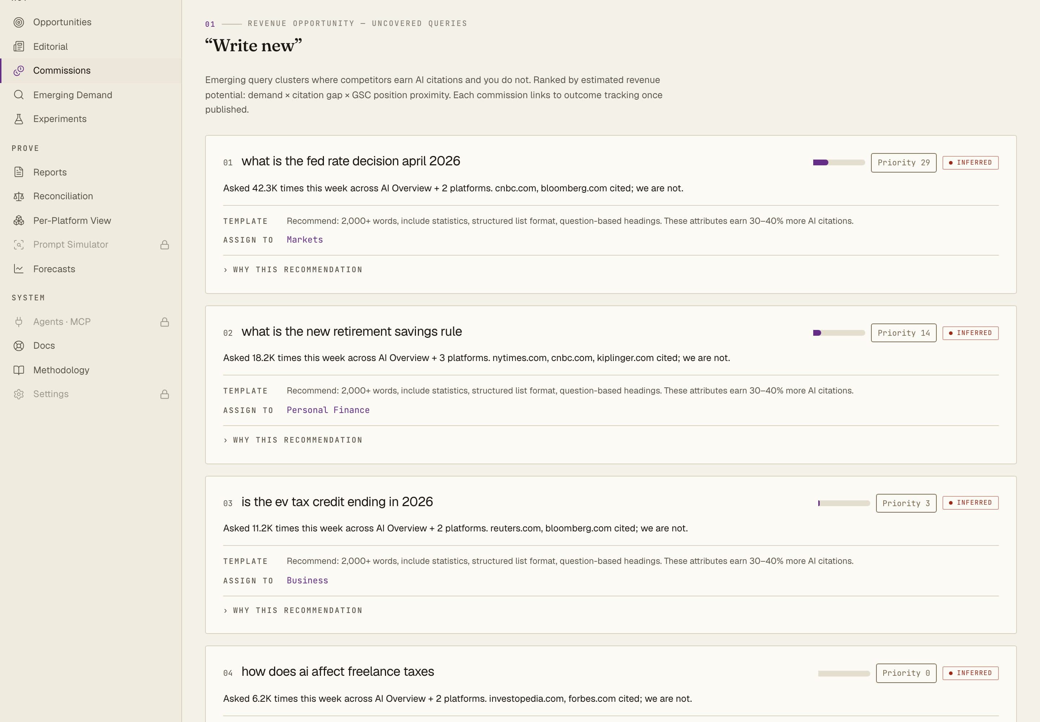Click title 'how does ai affect freelance taxes'
Viewport: 1040px width, 722px height.
click(338, 672)
